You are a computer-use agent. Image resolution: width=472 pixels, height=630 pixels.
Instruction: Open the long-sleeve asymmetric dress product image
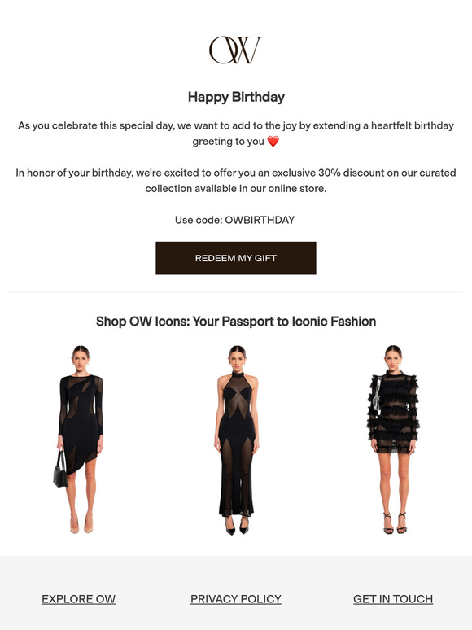[79, 440]
